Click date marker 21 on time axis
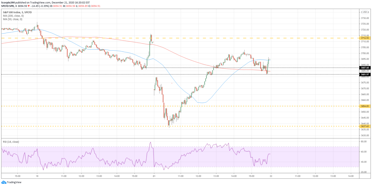Image resolution: width=372 pixels, height=186 pixels. click(154, 176)
